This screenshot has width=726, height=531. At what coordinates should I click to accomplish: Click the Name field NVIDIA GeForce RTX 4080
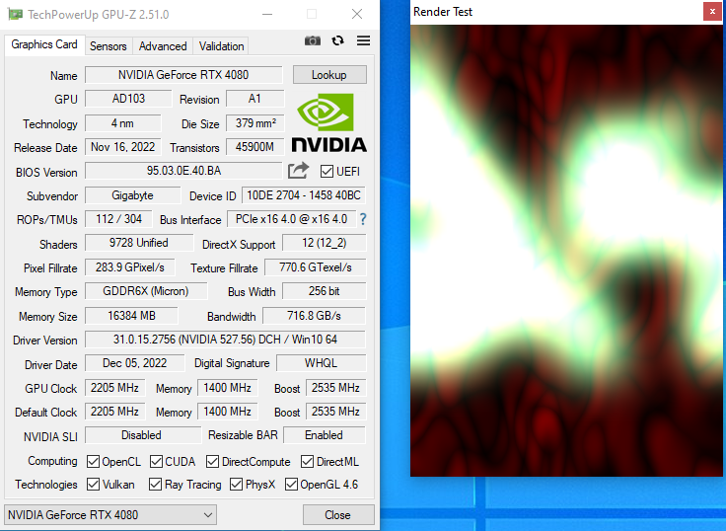(x=183, y=75)
